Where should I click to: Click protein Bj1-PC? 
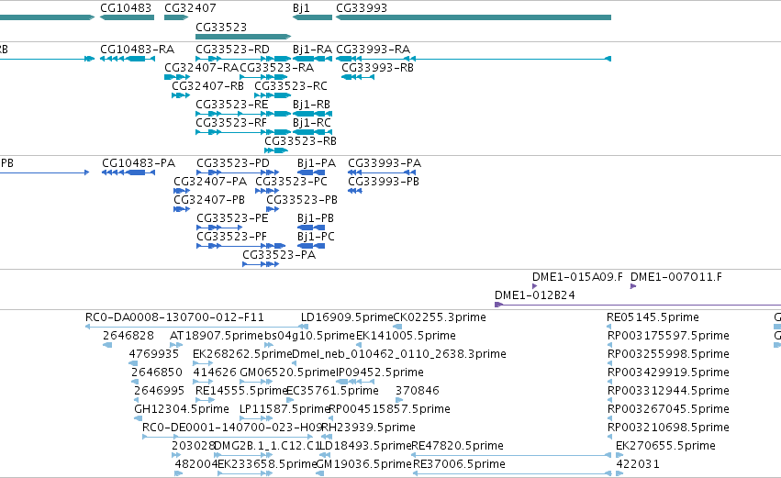311,247
